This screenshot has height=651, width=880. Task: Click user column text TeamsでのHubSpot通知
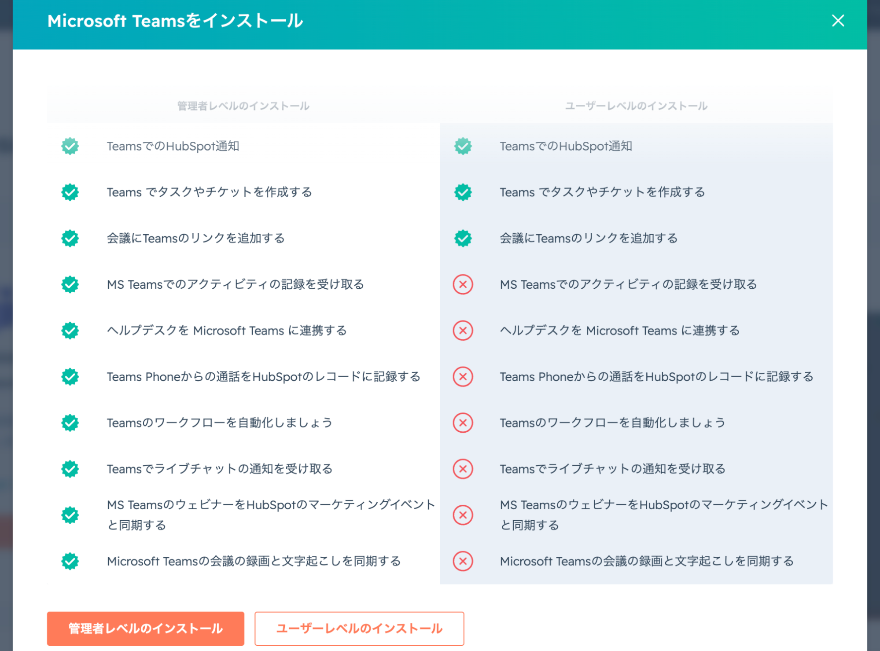pos(566,146)
